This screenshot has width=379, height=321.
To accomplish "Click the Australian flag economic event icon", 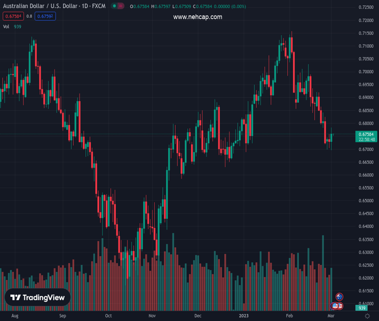I will (339, 297).
